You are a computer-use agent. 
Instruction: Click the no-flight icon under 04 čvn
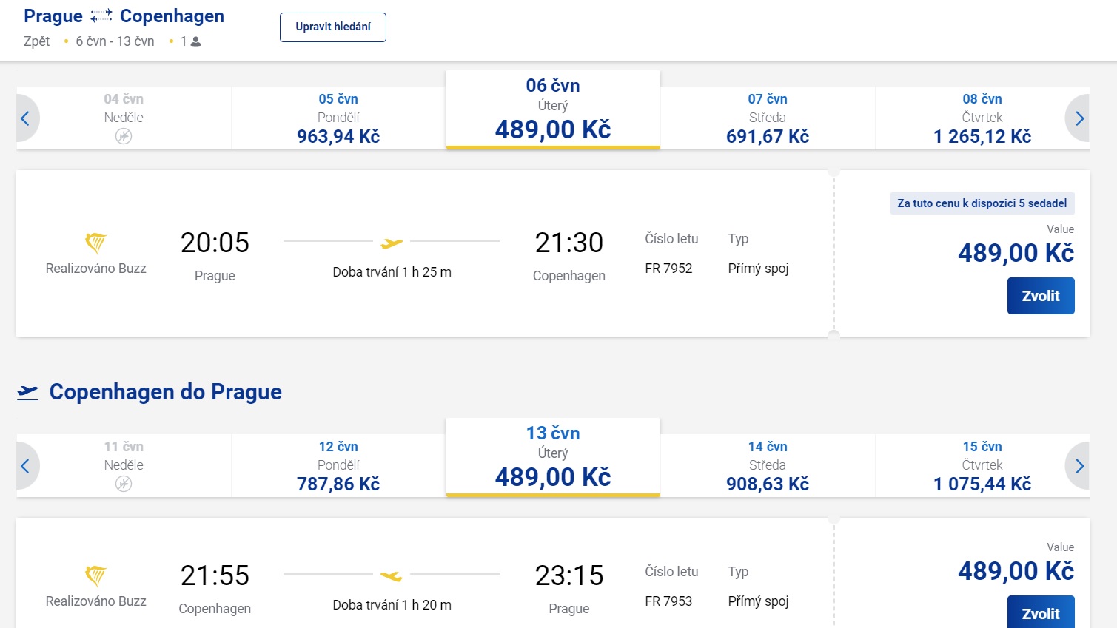pyautogui.click(x=124, y=136)
